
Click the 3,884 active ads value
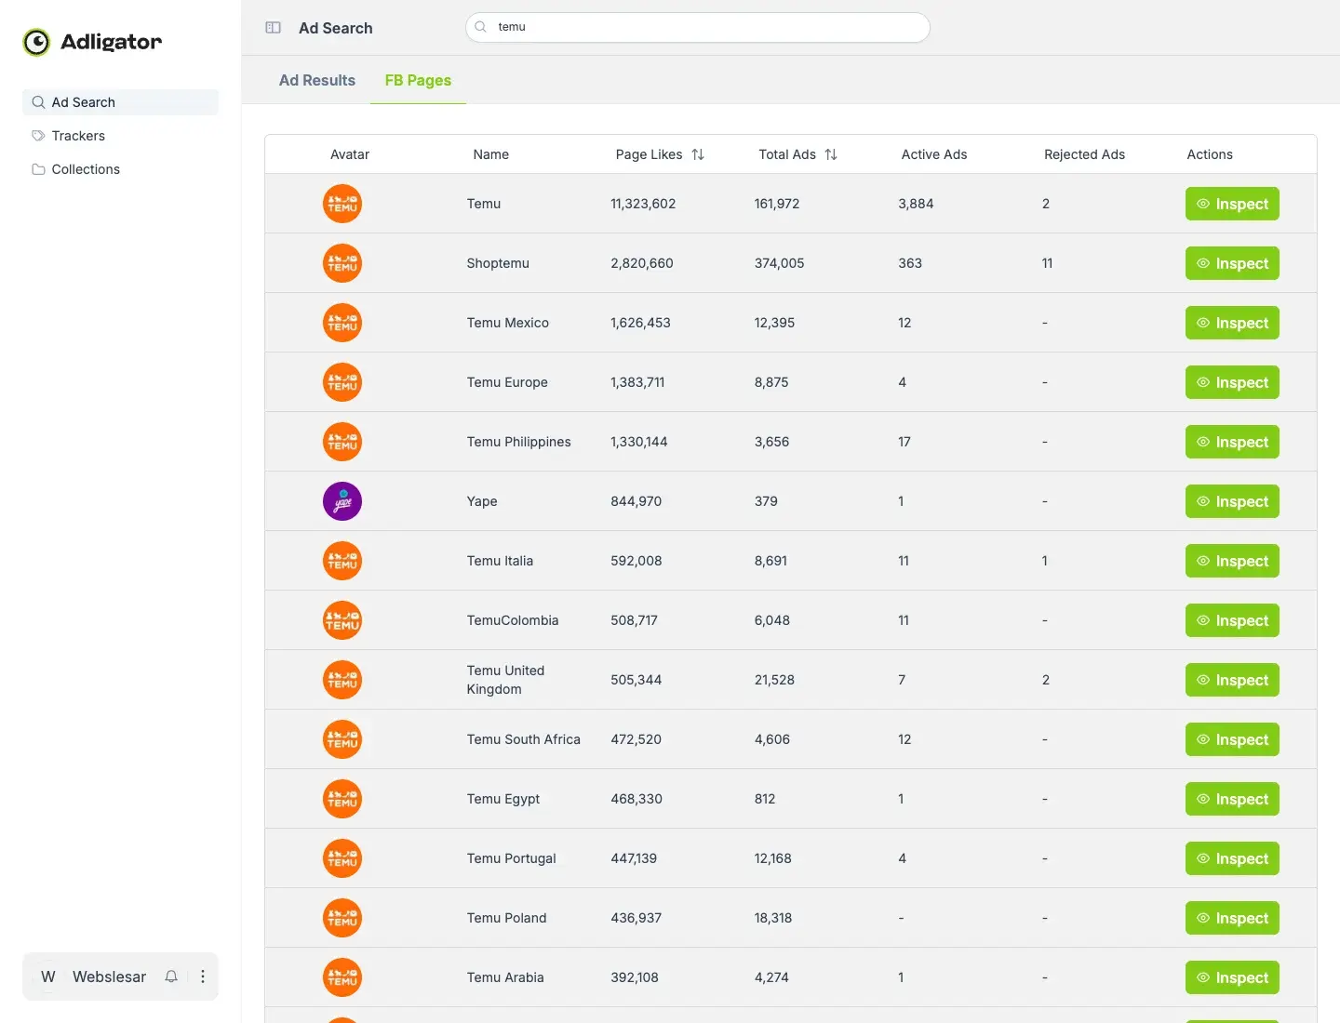coord(916,204)
